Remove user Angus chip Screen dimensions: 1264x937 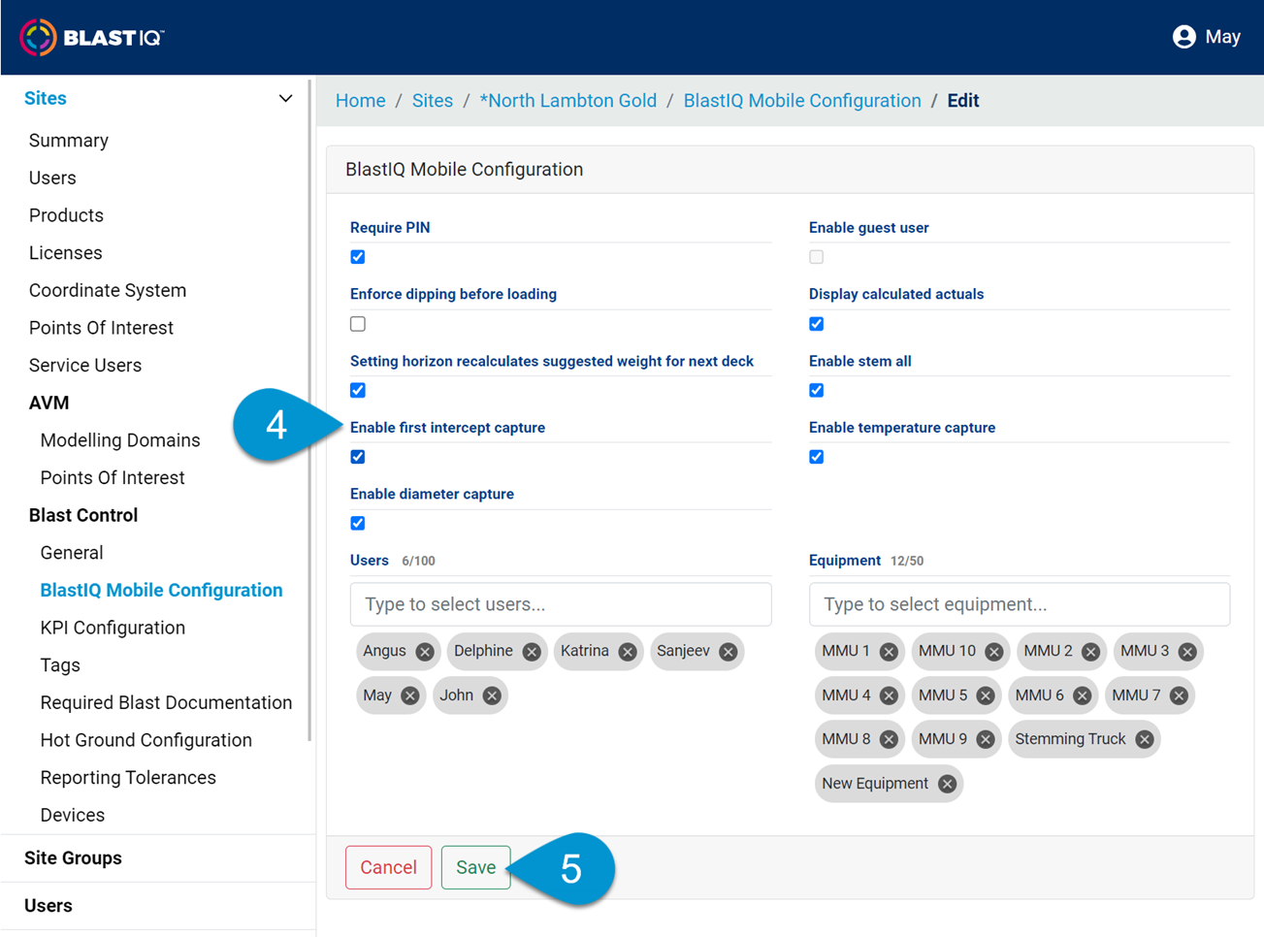425,652
